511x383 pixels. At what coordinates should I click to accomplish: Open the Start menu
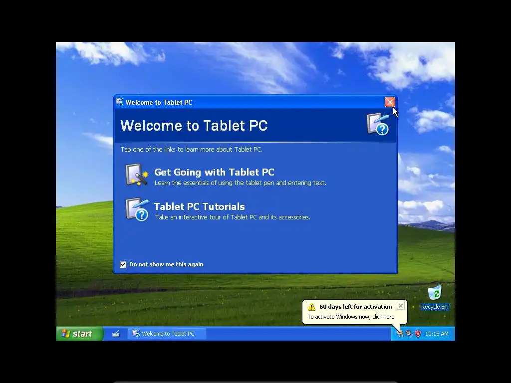pos(79,334)
